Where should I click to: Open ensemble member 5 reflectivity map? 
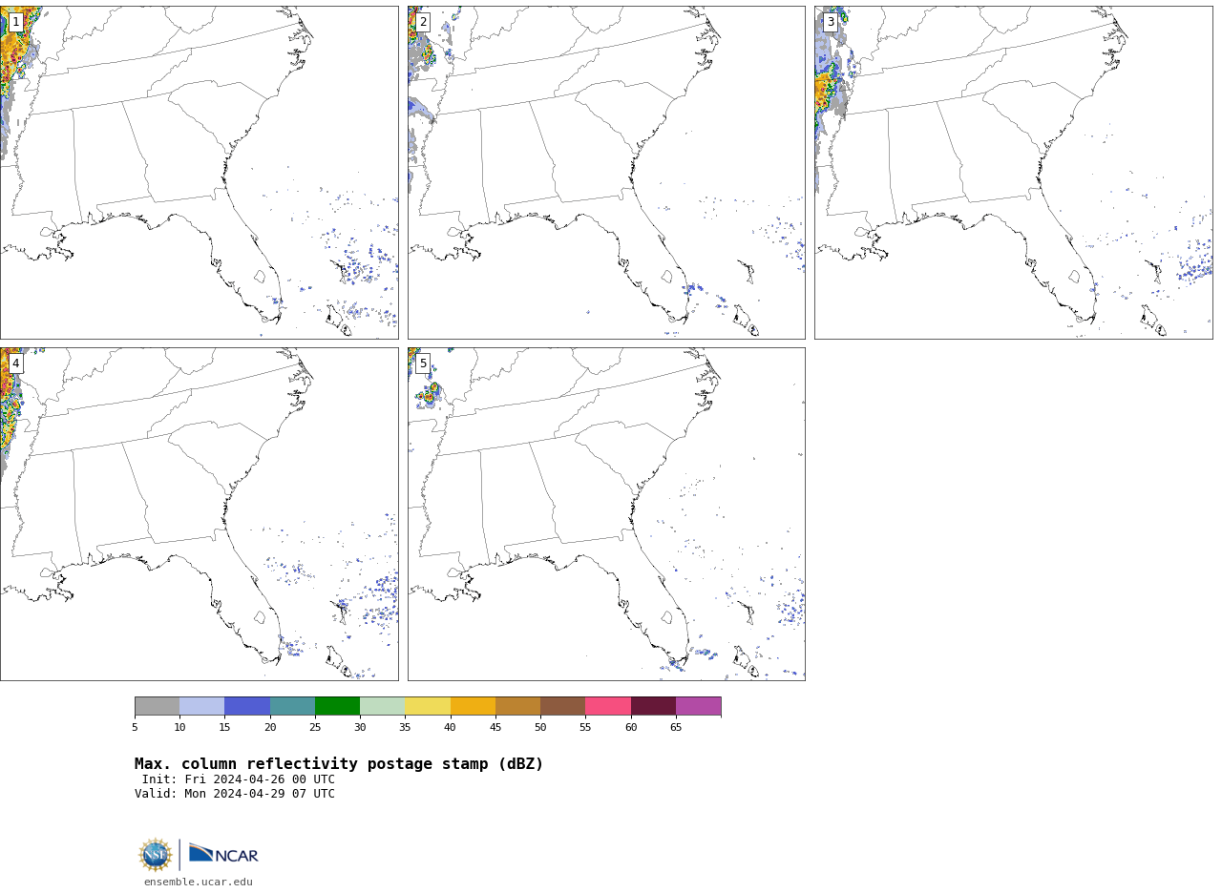[x=606, y=514]
